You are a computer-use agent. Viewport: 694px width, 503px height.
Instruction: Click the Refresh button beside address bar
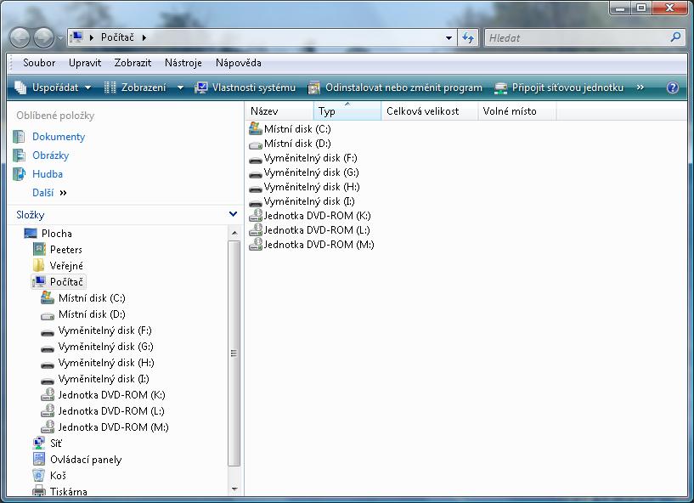468,37
